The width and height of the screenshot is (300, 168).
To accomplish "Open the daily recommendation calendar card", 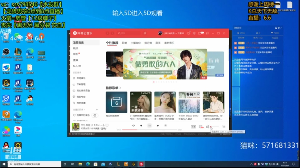I will click(116, 102).
